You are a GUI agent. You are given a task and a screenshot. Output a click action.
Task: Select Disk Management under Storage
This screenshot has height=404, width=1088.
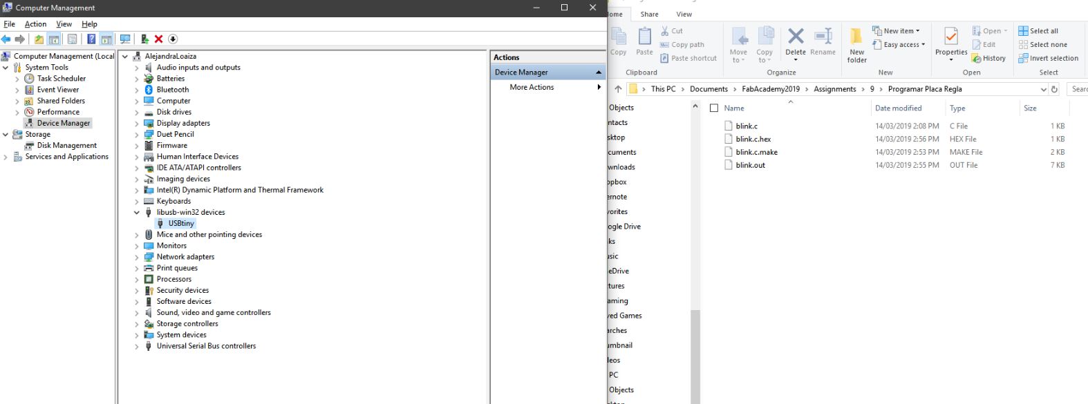66,146
